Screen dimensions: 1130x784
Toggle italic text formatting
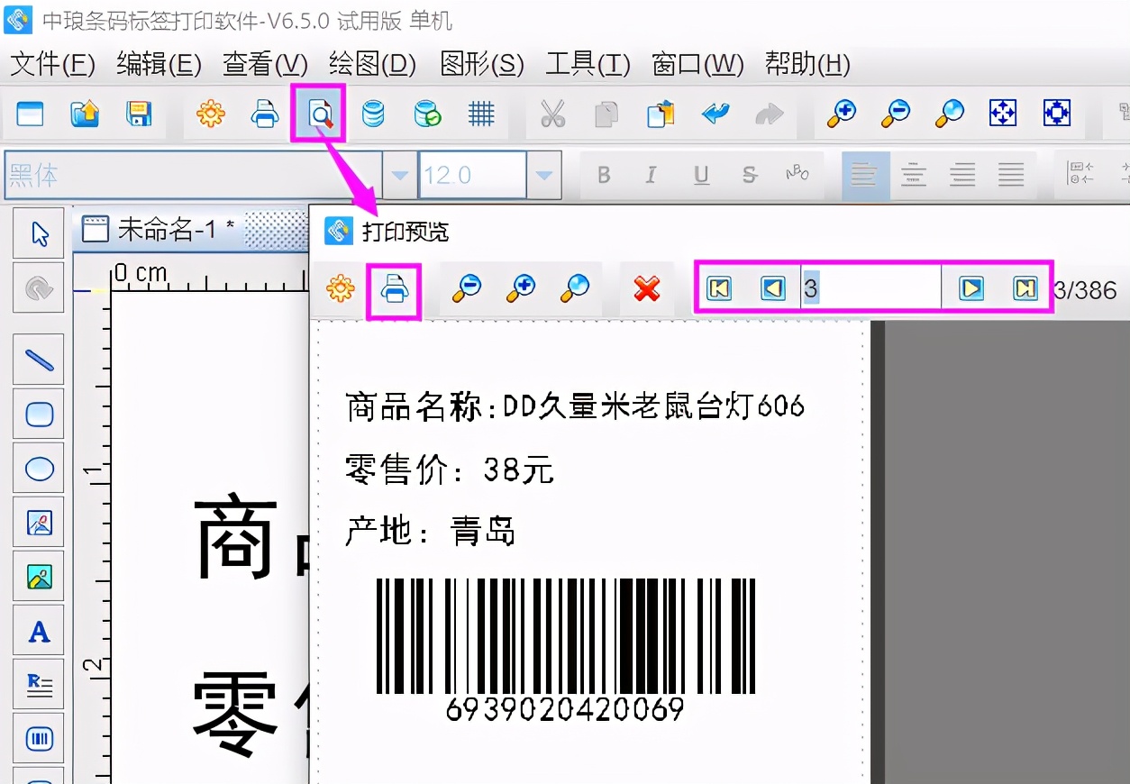651,175
